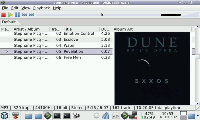Click the vertical scrollbar thumb in playlist
The image size is (200, 120).
click(x=197, y=56)
